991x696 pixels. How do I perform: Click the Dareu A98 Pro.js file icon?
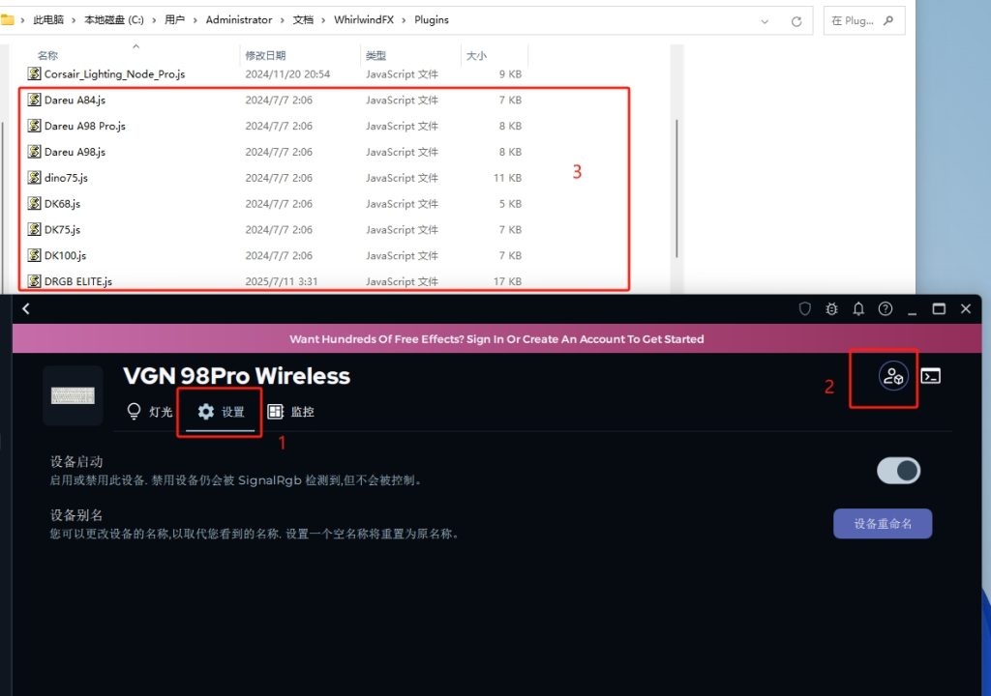[x=34, y=126]
